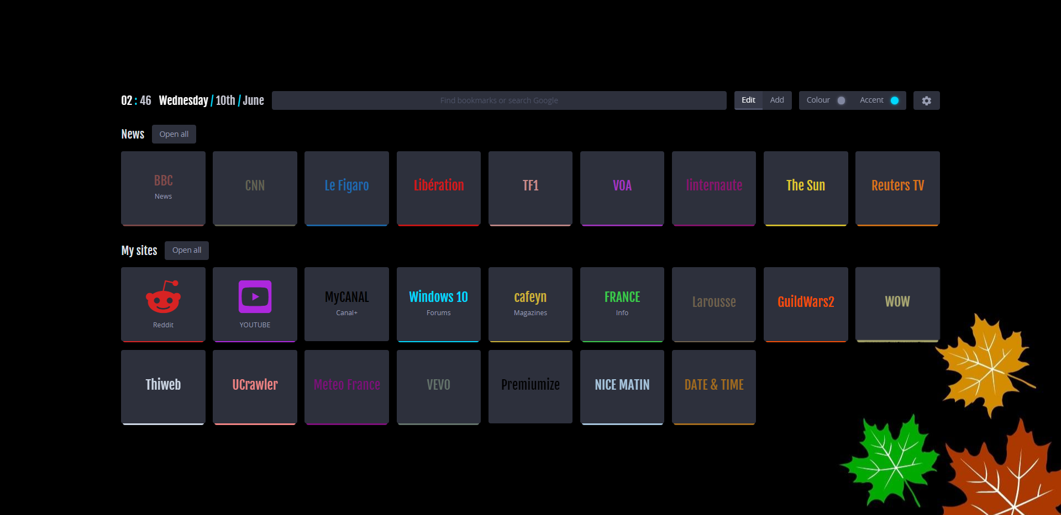Click the News group heading
This screenshot has height=515, width=1061.
pos(133,134)
